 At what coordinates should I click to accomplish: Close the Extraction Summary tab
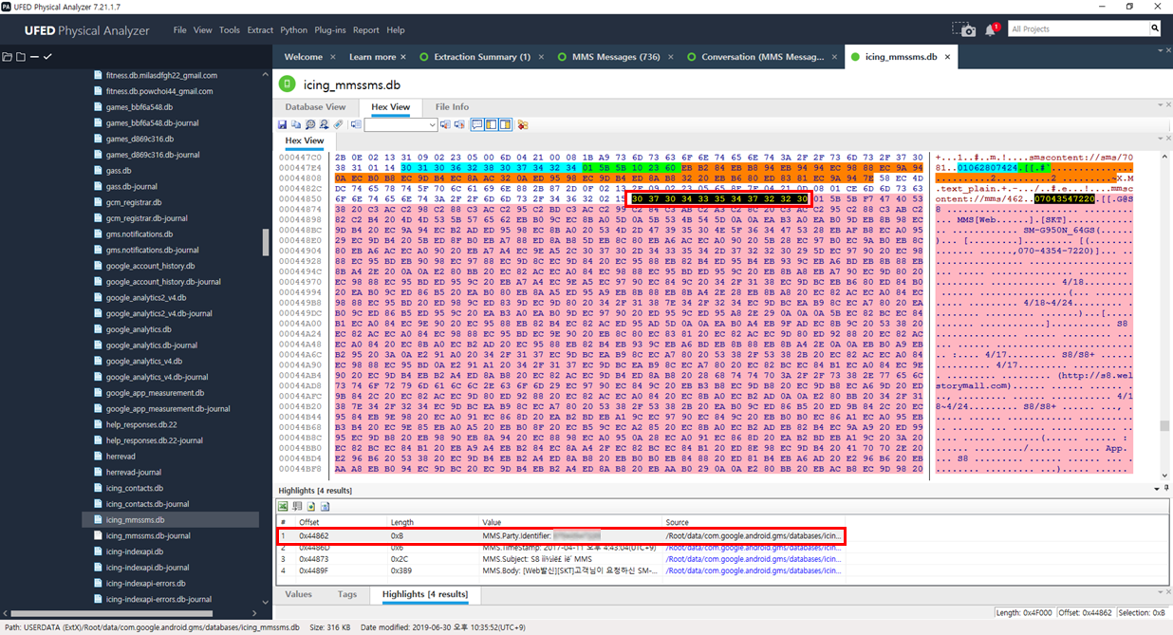[541, 57]
